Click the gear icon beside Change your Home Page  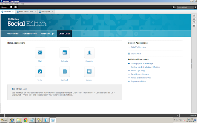tap(129, 64)
